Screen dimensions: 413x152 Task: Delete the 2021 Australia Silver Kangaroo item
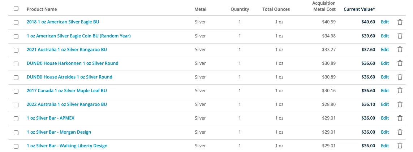pyautogui.click(x=400, y=49)
